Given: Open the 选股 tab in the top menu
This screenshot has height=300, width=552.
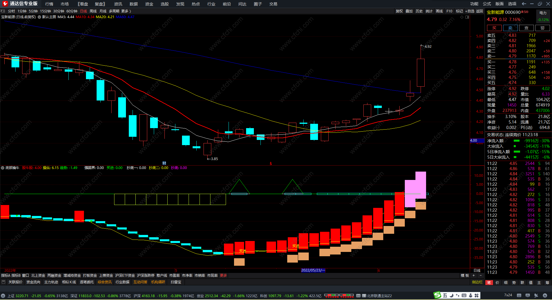Looking at the screenshot, I should click(165, 4).
